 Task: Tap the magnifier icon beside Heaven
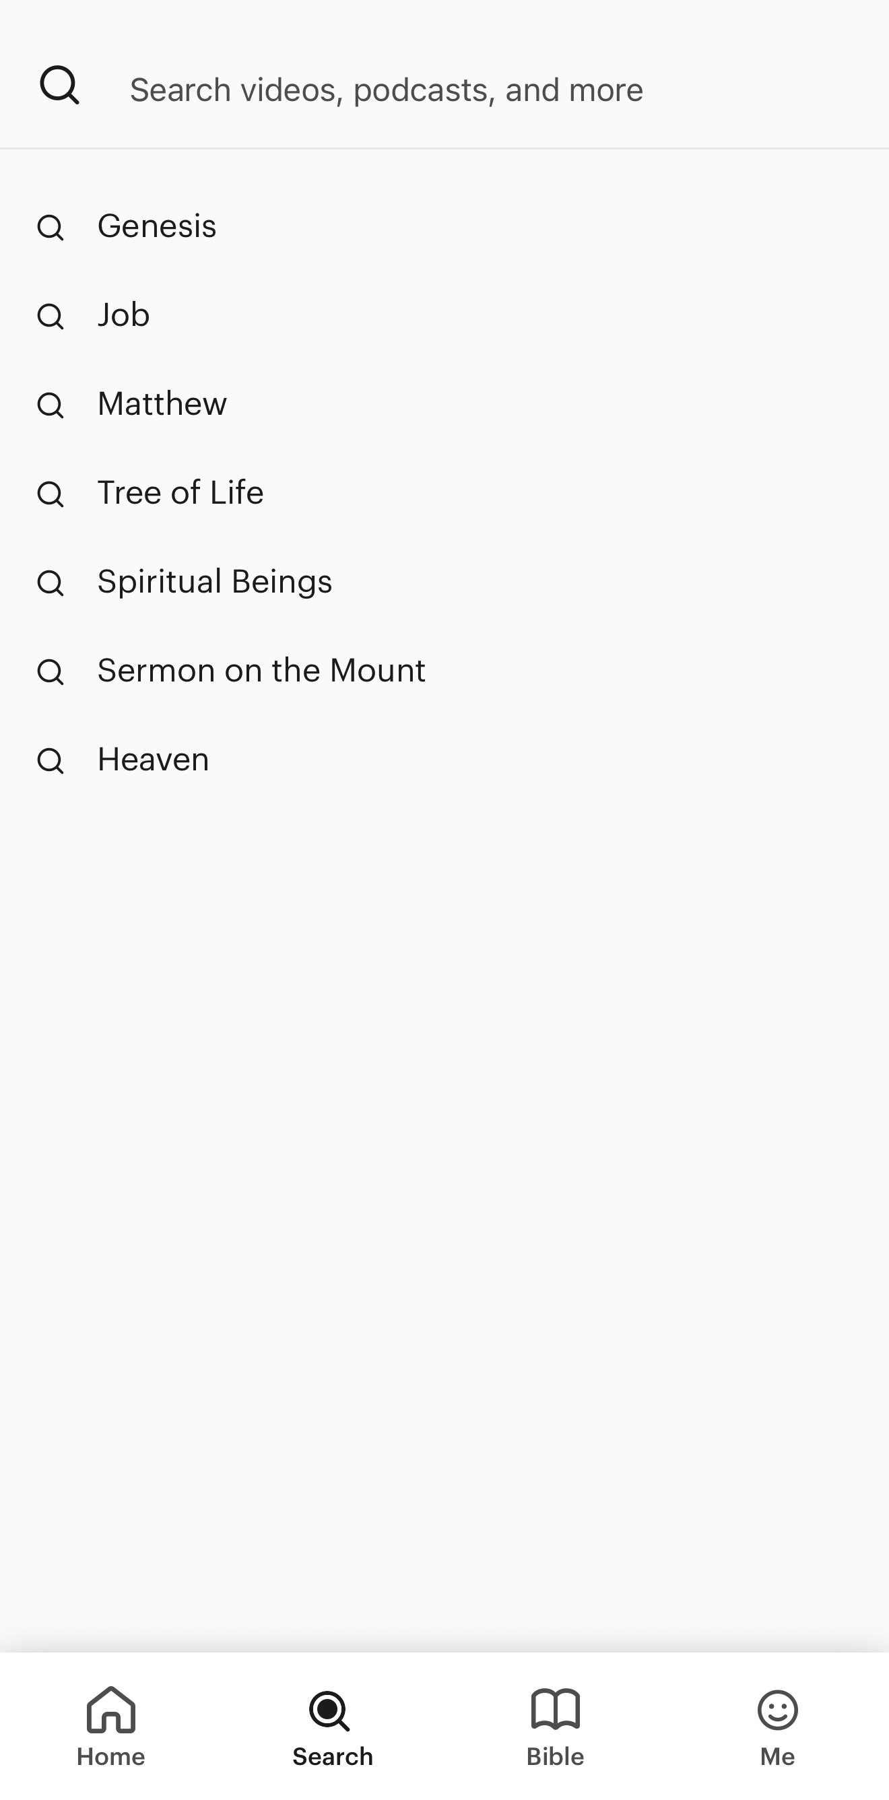click(x=51, y=760)
